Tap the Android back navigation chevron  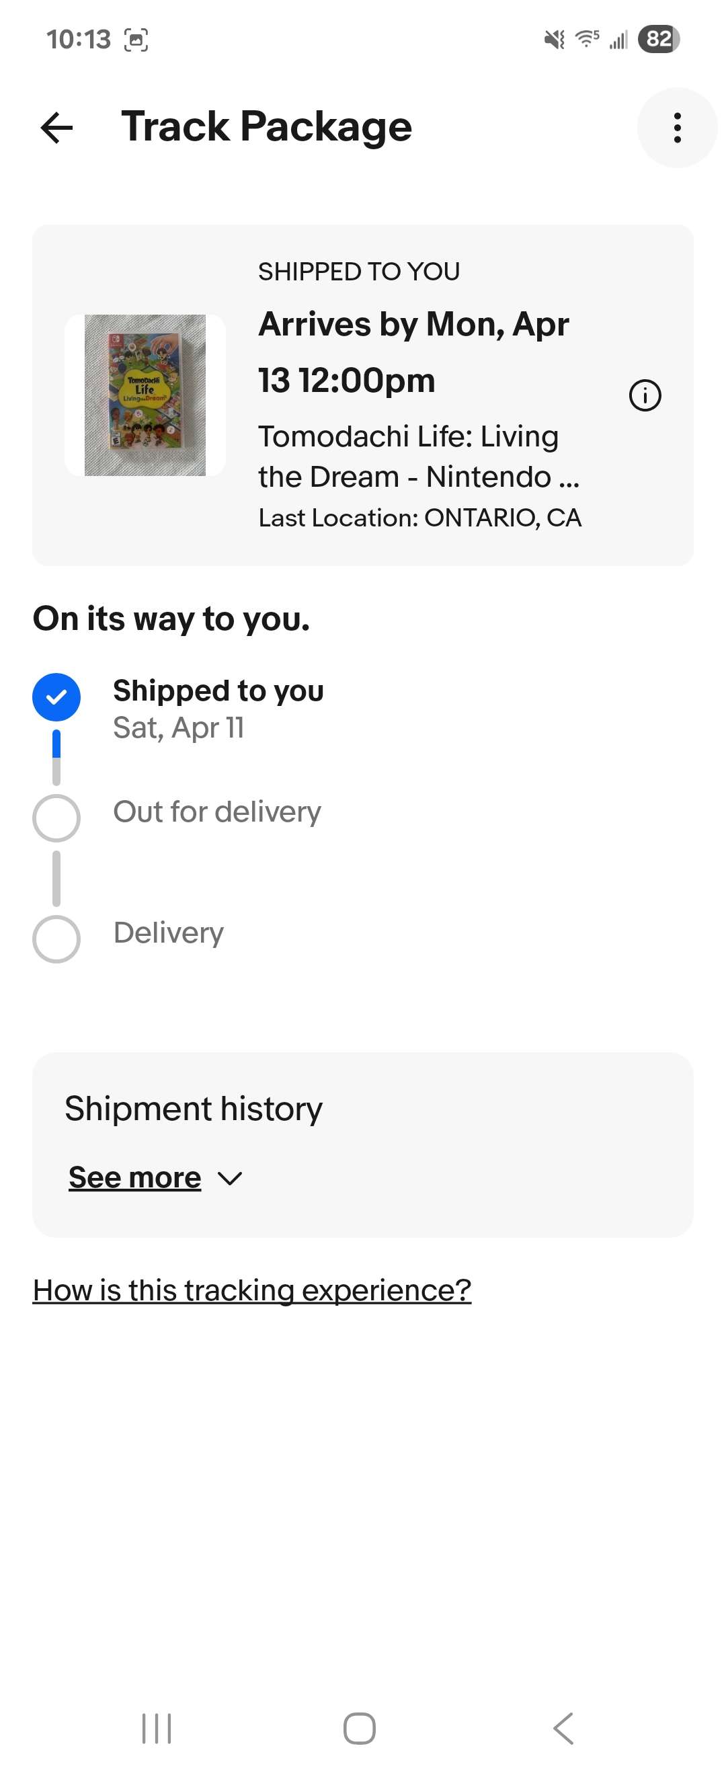(x=563, y=1727)
